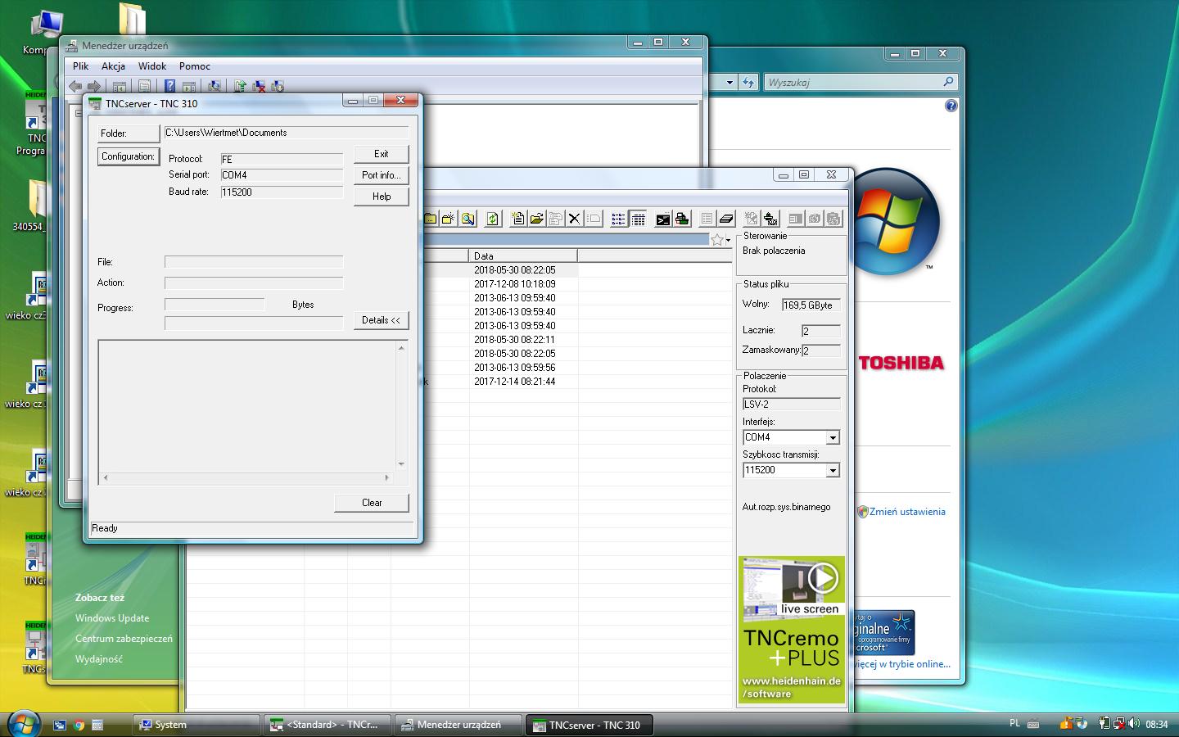Select the row dated 2018-05-30 08:22:11

click(x=514, y=339)
